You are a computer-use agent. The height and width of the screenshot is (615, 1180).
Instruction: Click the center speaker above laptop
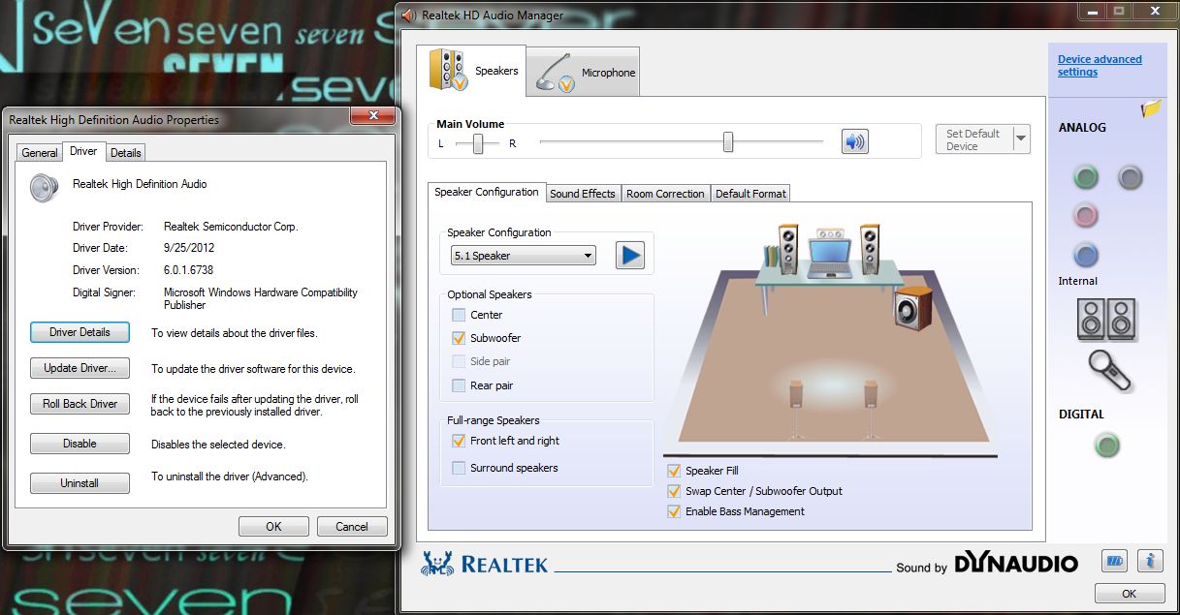pyautogui.click(x=830, y=233)
